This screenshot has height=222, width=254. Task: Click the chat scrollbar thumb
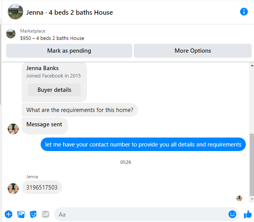point(252,165)
